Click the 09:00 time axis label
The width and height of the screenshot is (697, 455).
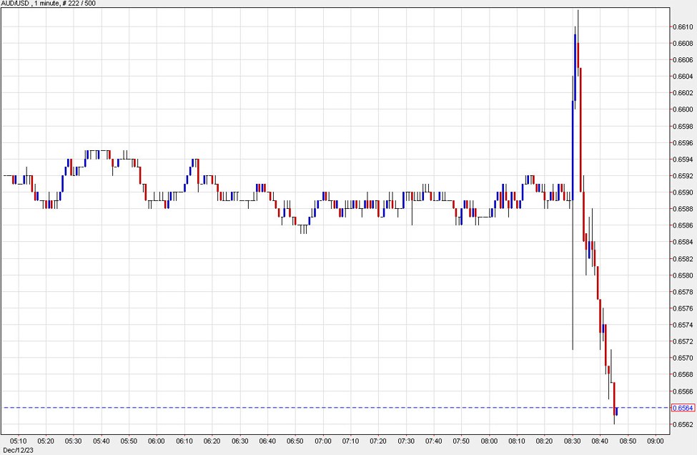coord(656,441)
